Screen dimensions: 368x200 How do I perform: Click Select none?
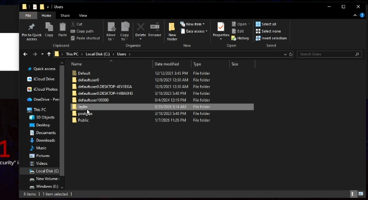tap(268, 31)
